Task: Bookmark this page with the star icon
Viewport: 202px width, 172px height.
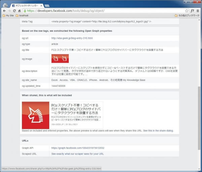Action: 187,11
